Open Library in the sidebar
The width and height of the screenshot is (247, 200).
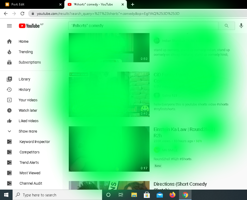click(x=24, y=79)
